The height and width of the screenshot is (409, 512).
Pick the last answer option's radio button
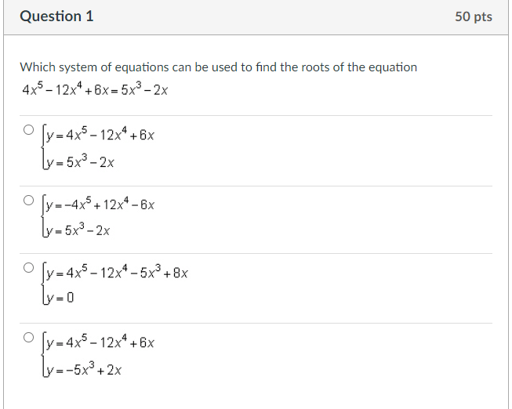(x=29, y=337)
